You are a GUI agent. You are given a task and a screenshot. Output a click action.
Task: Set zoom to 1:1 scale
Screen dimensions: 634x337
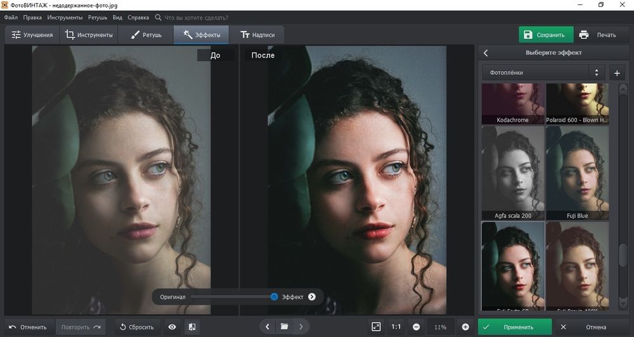(396, 327)
